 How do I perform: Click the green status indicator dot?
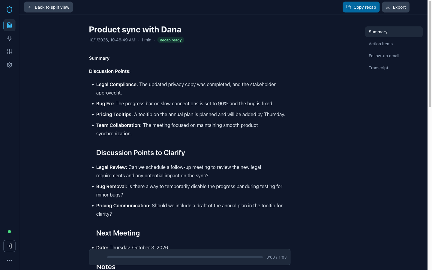pos(9,232)
